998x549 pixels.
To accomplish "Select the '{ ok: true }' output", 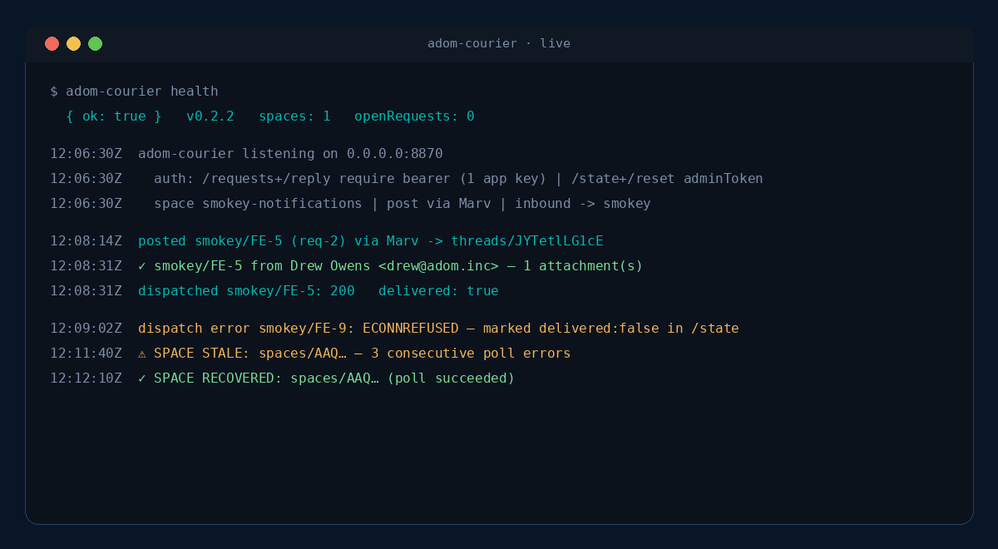I will pyautogui.click(x=114, y=116).
